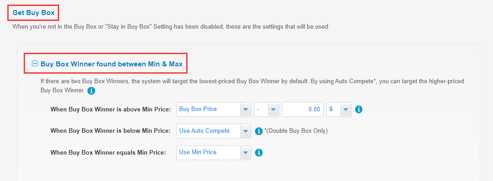
Task: Click 'When Buy Box Winner is below Min Price' label
Action: point(111,131)
